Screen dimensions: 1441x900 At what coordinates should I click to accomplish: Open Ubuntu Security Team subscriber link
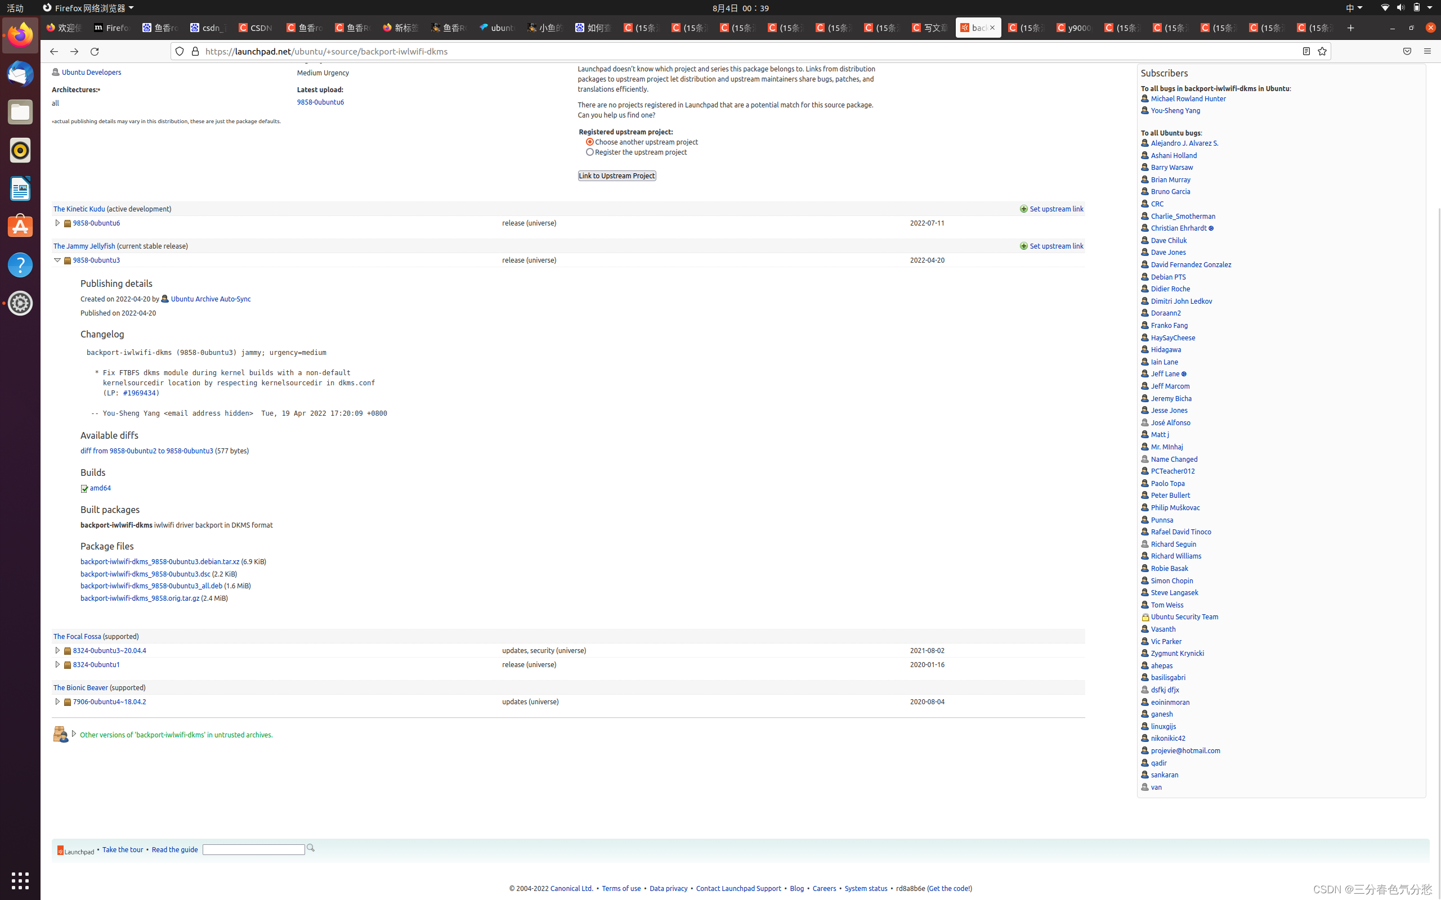[1184, 616]
